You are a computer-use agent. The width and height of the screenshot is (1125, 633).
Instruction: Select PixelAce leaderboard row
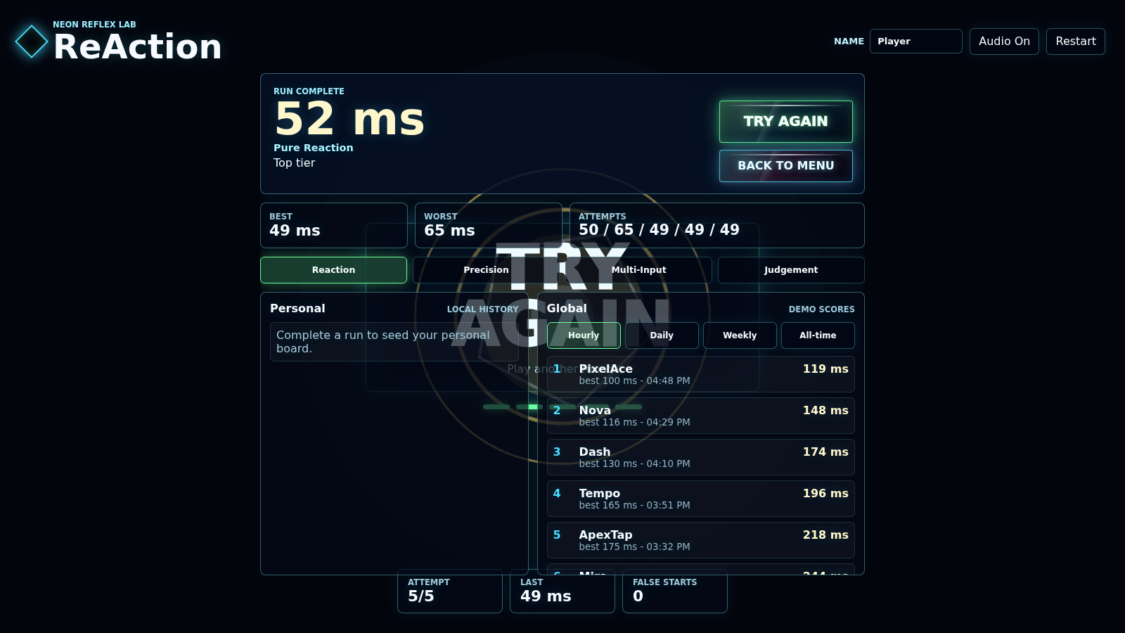coord(701,374)
